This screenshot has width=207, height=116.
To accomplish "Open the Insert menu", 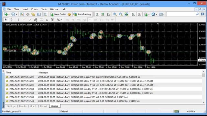I will tap(25, 9).
